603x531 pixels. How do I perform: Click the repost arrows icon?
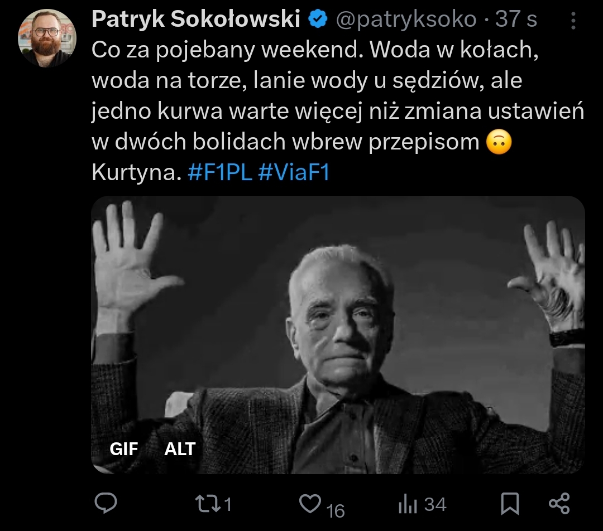coord(208,504)
